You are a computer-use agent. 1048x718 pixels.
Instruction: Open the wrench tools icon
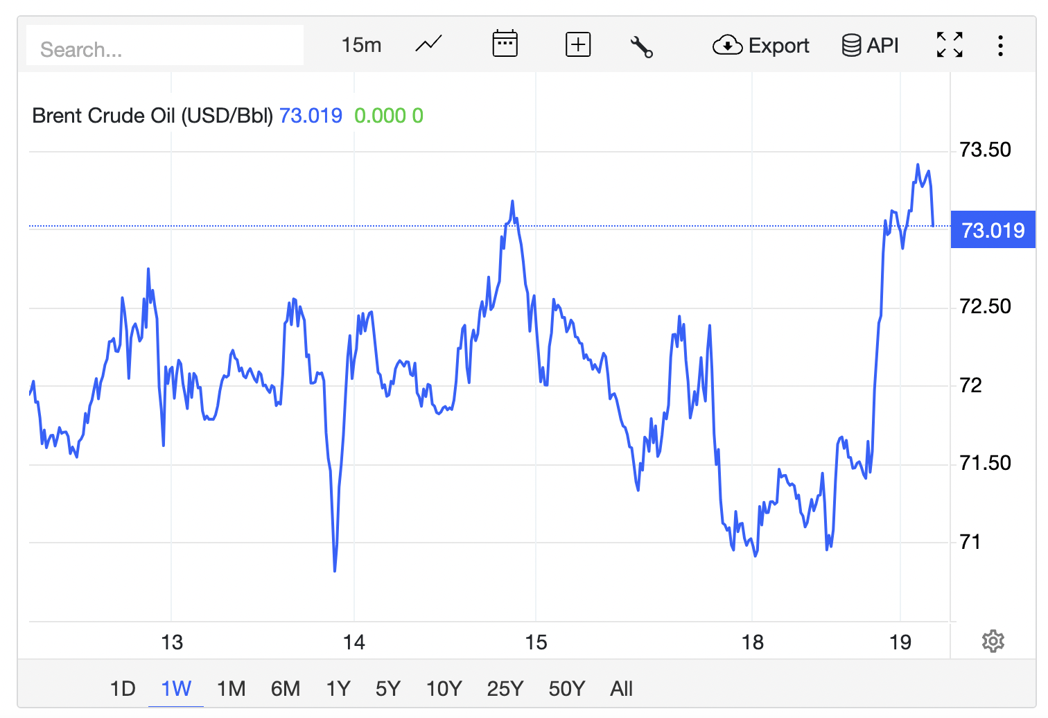[641, 46]
